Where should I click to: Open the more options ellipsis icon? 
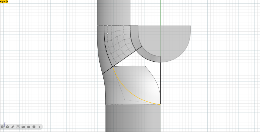coord(34,127)
